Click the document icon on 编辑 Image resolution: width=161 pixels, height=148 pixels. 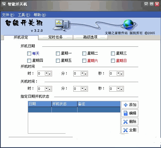[126, 113]
